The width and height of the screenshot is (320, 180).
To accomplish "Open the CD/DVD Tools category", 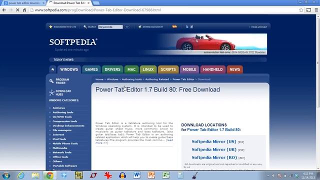I will [62, 116].
